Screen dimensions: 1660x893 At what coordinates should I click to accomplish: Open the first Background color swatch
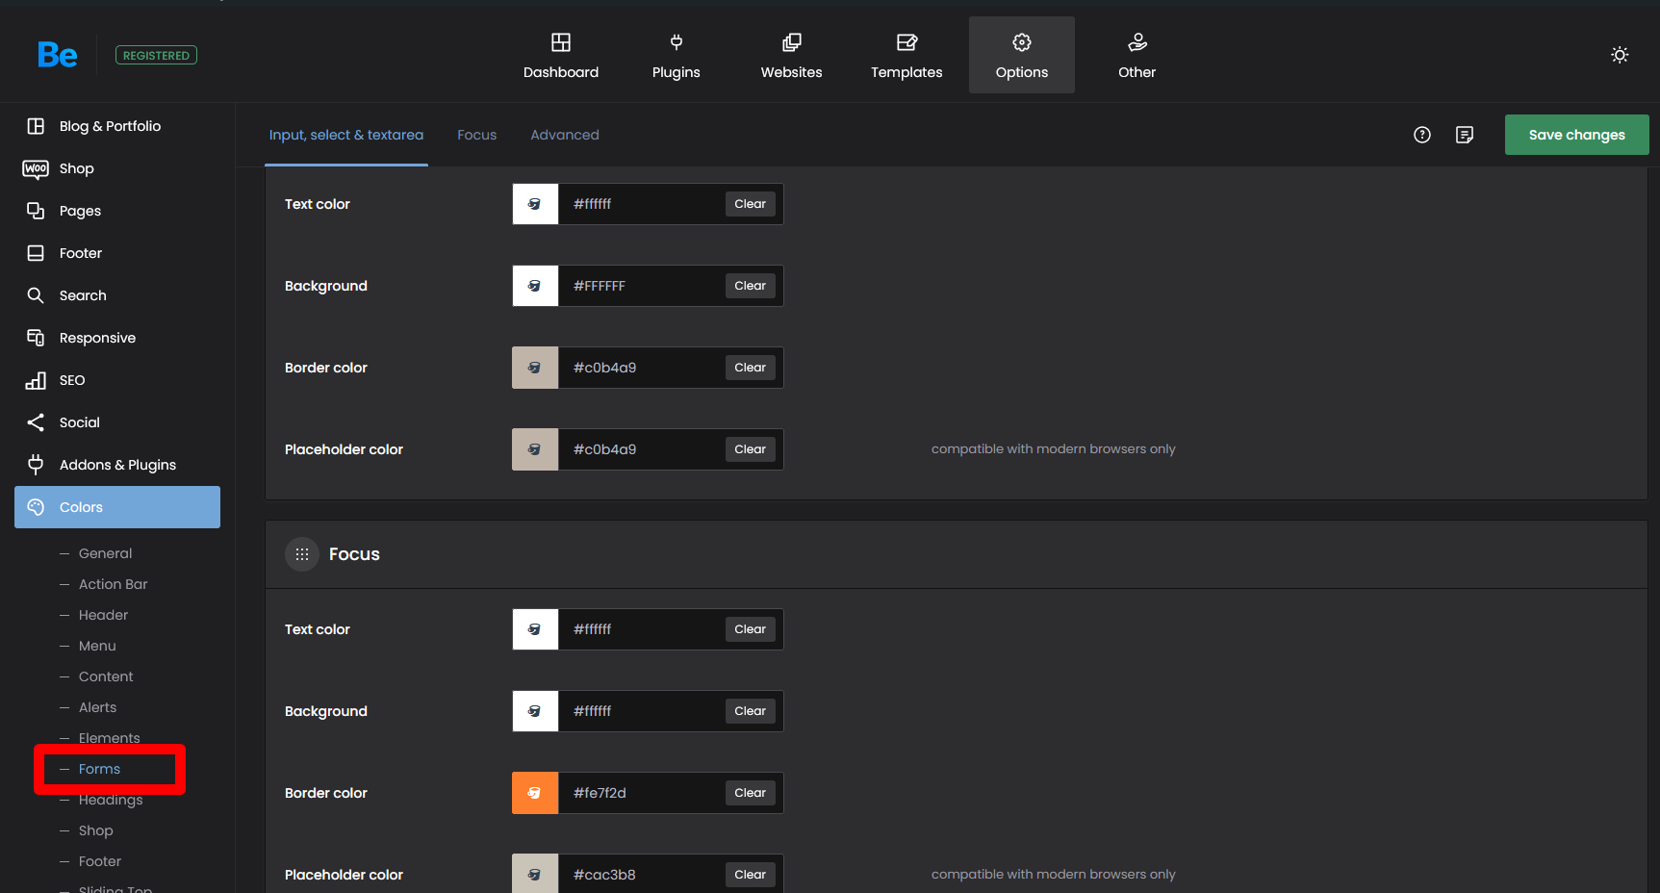(x=535, y=286)
